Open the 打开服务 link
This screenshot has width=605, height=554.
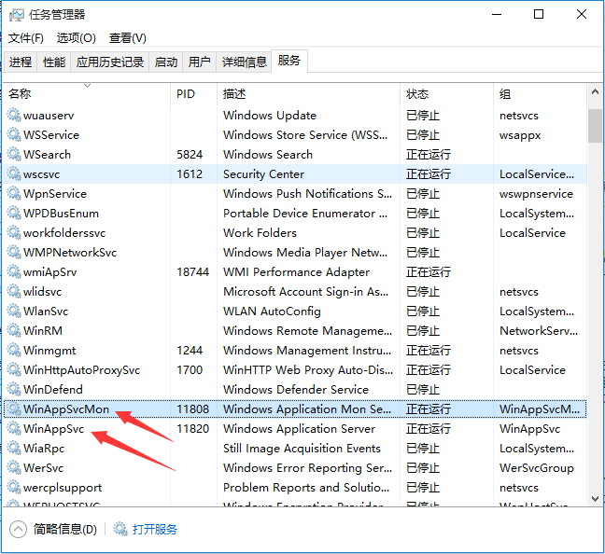point(154,530)
